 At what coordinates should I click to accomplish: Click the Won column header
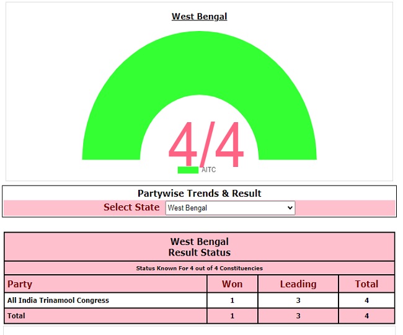coord(232,284)
